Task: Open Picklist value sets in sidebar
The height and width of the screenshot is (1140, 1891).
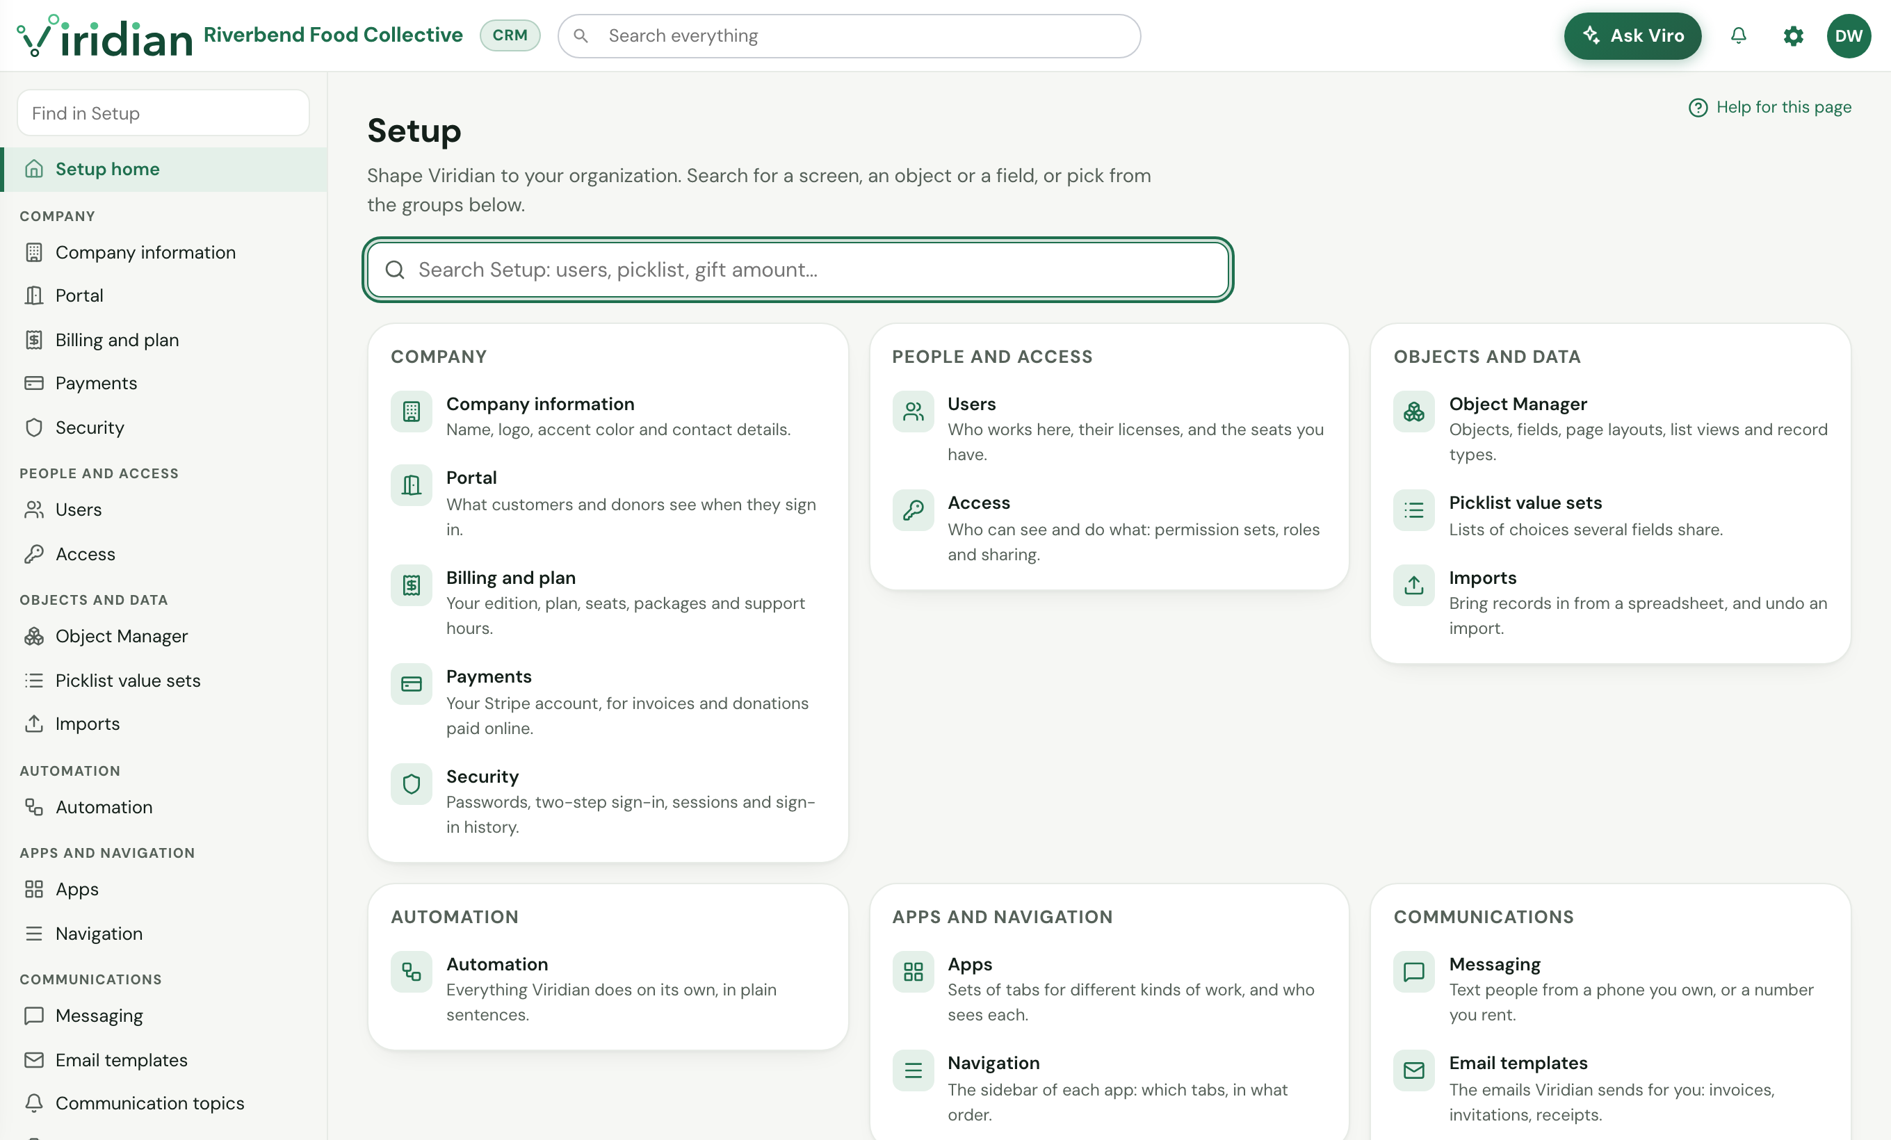Action: pos(163,681)
